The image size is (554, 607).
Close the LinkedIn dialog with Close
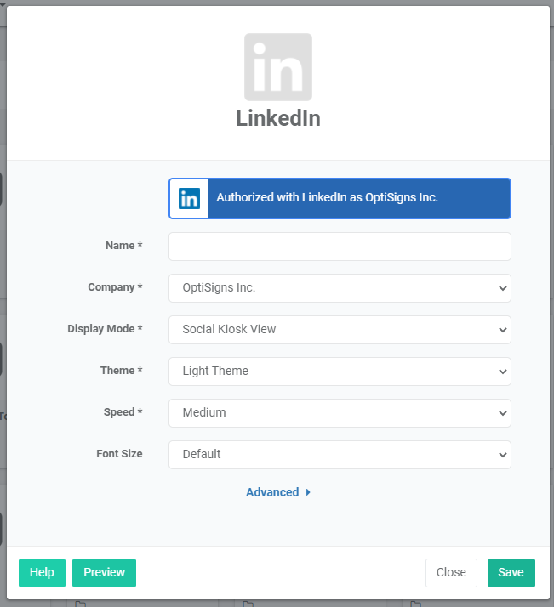451,573
